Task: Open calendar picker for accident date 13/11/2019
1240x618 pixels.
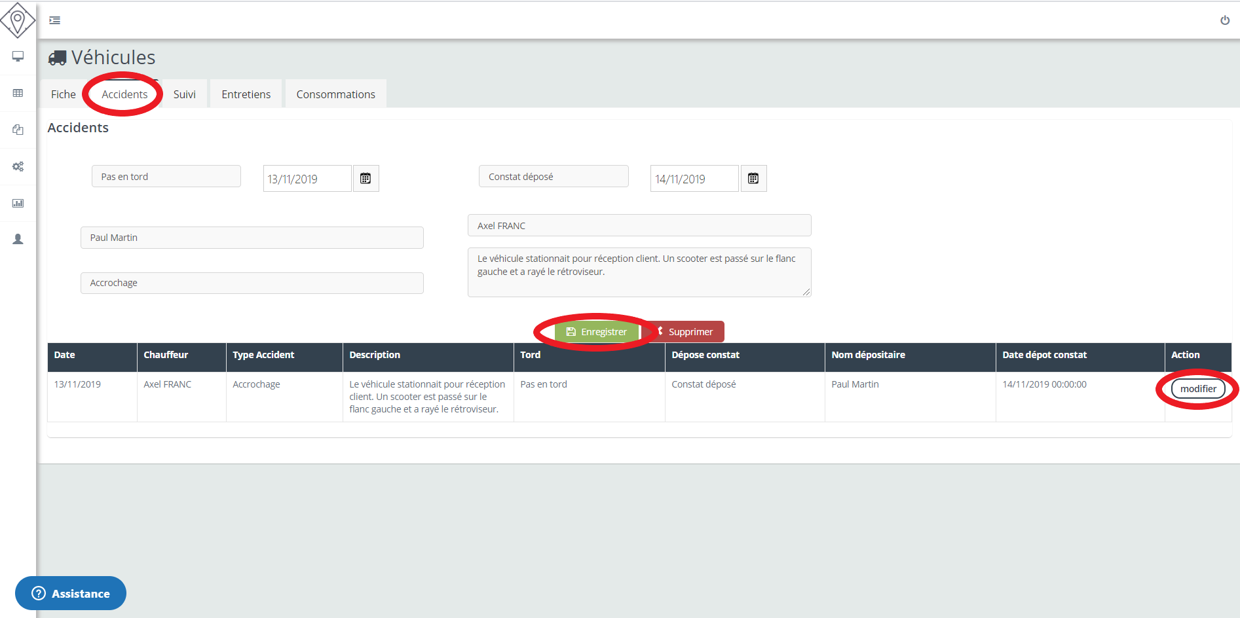Action: point(366,179)
